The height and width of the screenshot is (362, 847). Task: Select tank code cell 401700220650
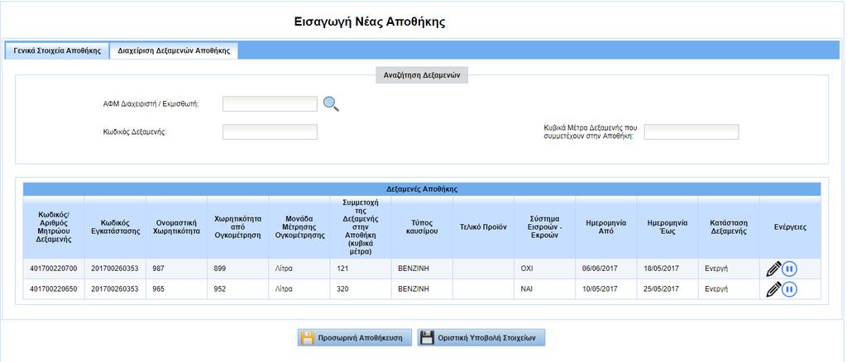[54, 289]
